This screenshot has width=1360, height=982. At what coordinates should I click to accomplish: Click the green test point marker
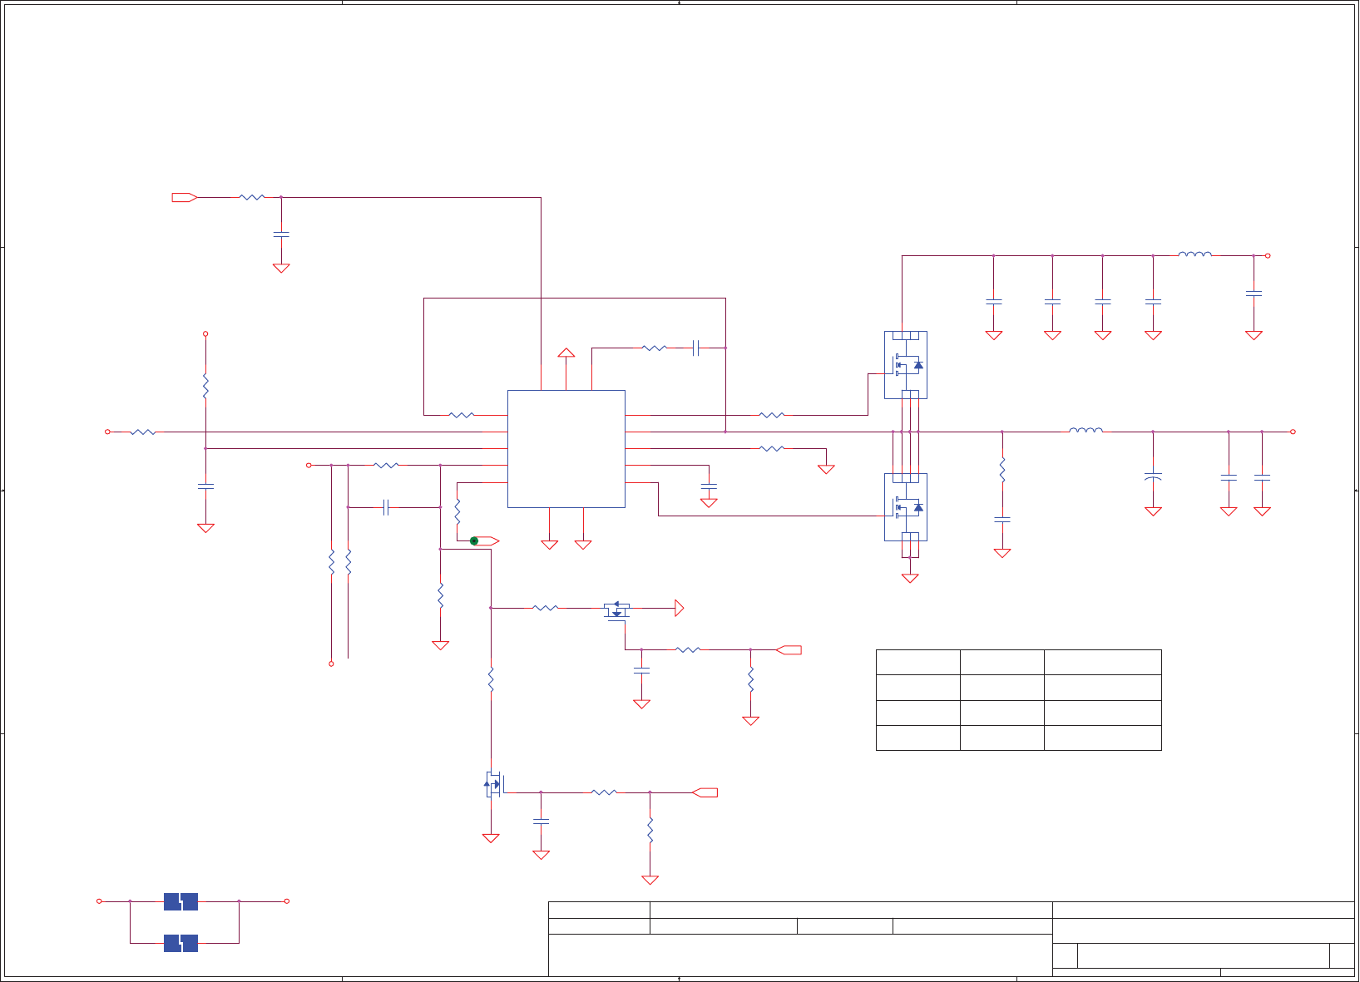click(x=474, y=541)
